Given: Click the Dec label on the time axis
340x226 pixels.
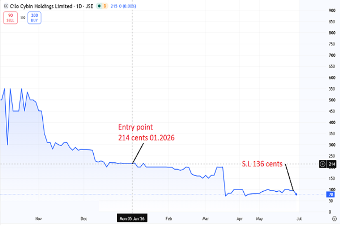Looking at the screenshot, I should coord(84,218).
